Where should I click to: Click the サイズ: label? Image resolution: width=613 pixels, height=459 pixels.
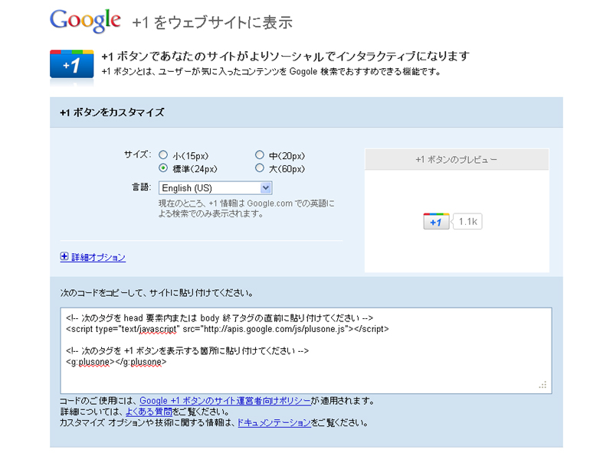[138, 155]
